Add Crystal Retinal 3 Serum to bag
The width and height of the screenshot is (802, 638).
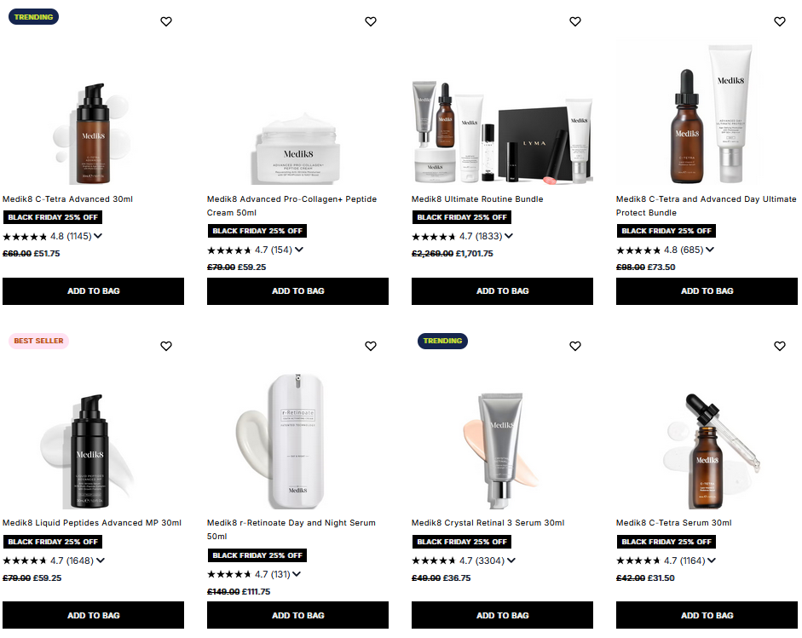[x=502, y=616]
